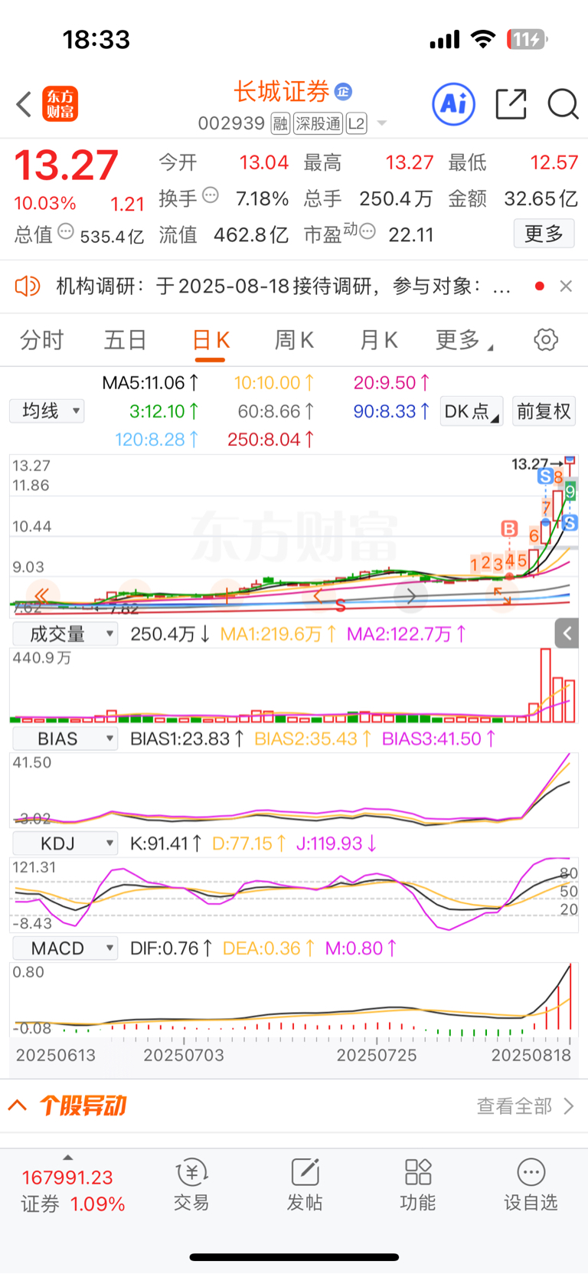
Task: Tap 查看全部 link
Action: coord(525,1105)
